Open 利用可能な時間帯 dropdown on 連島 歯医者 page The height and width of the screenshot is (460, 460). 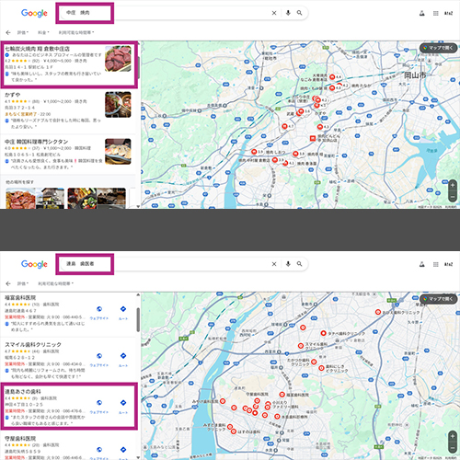pyautogui.click(x=56, y=283)
